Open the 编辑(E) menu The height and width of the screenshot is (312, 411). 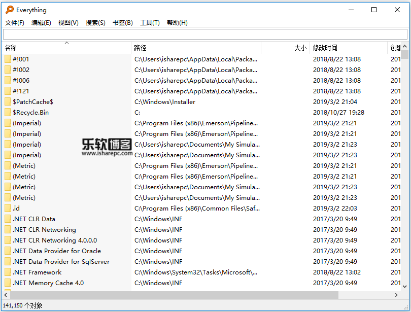[41, 23]
